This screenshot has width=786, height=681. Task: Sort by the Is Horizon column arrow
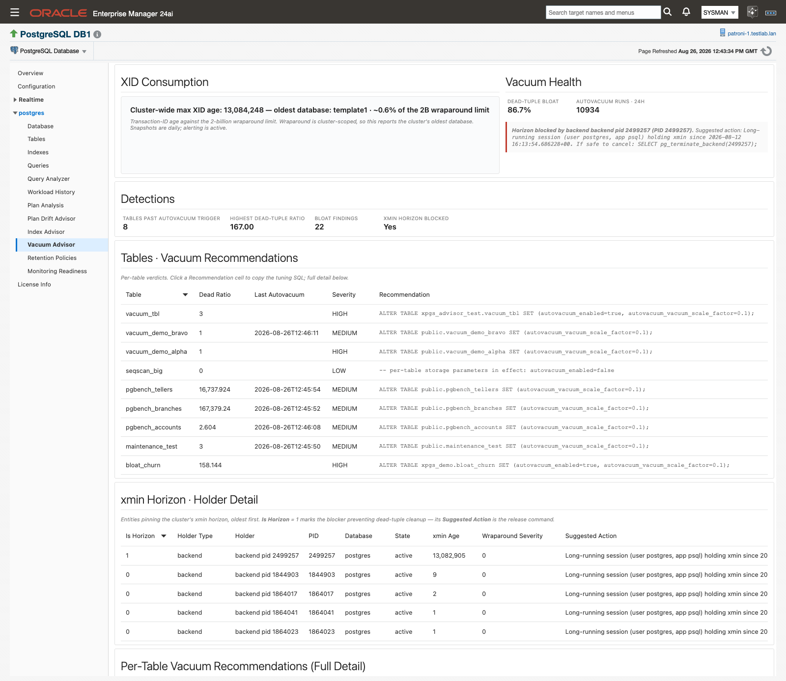[x=164, y=536]
